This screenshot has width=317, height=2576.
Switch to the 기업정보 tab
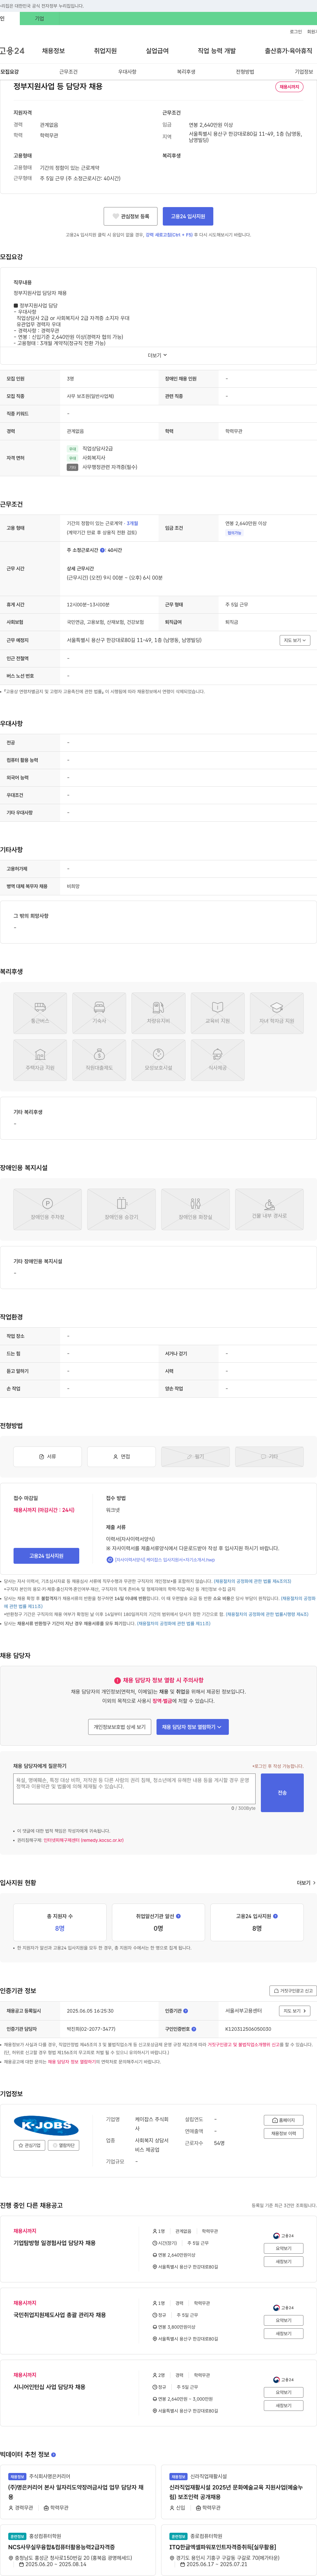304,72
